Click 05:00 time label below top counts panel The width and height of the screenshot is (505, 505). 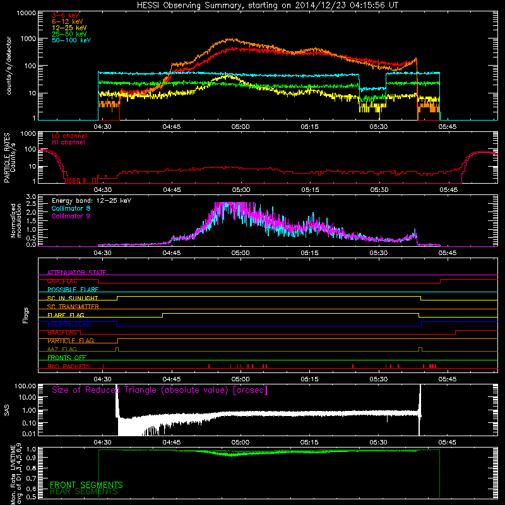pos(241,127)
